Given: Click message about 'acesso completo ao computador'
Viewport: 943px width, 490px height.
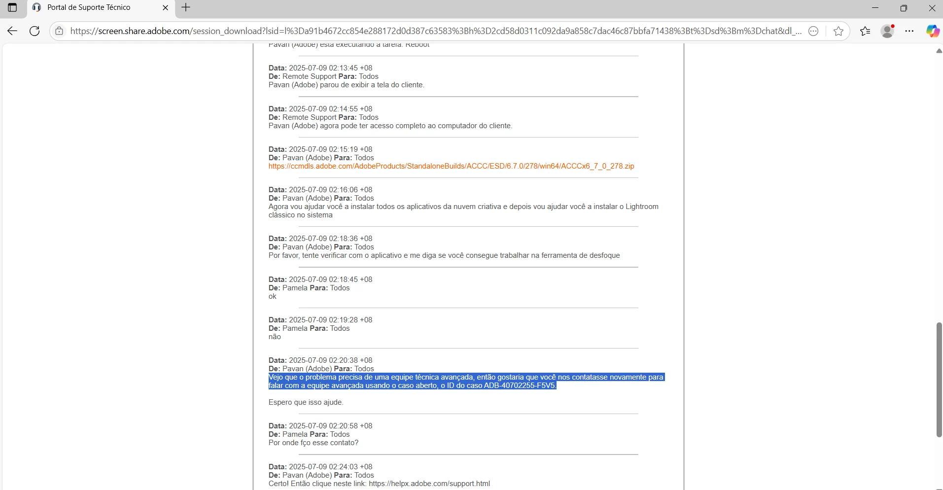Looking at the screenshot, I should (390, 126).
